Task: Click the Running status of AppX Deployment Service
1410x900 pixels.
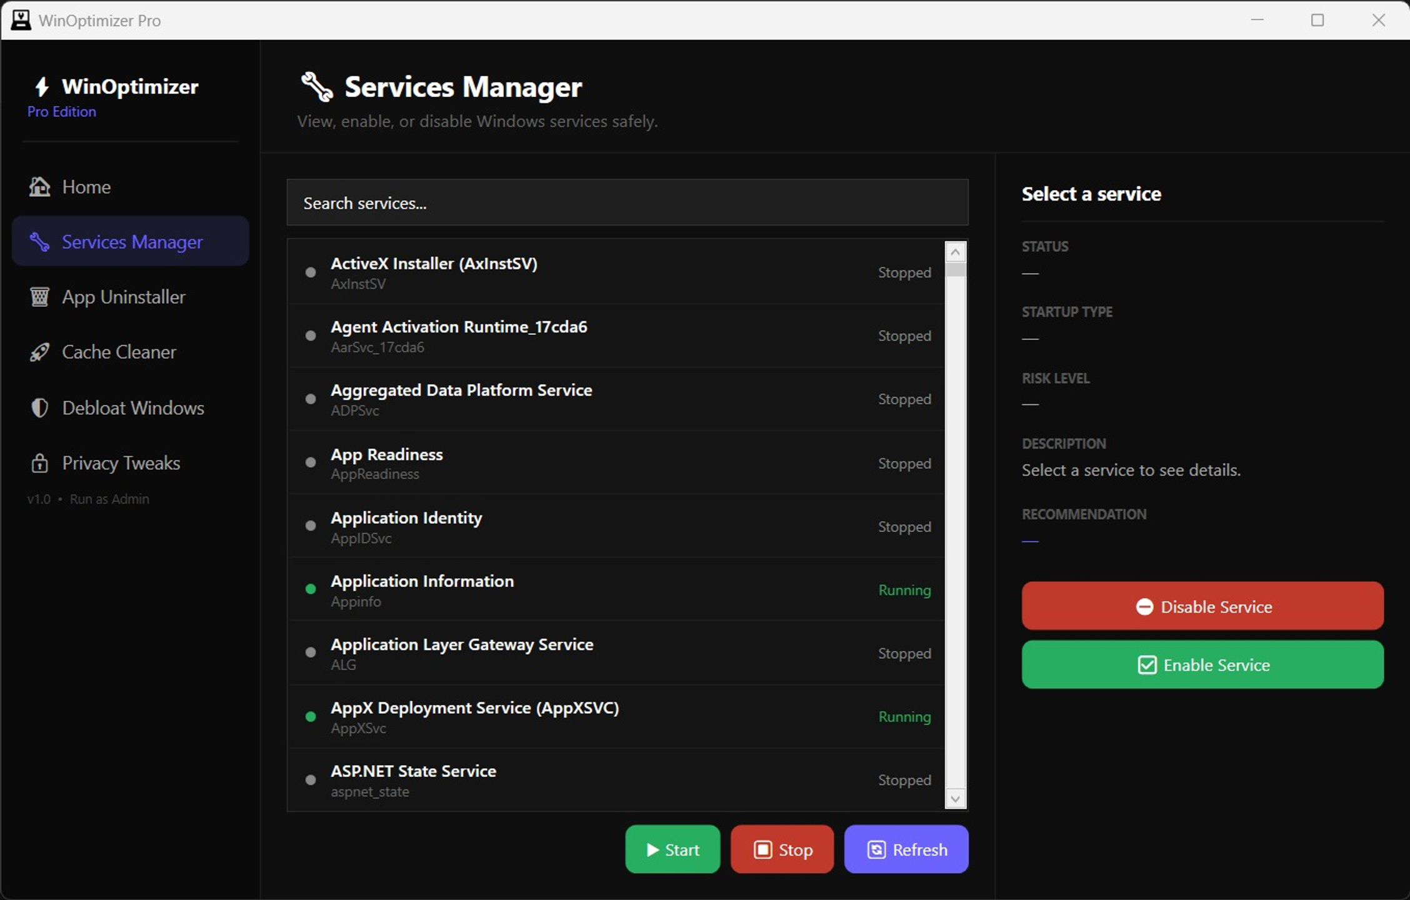Action: point(904,717)
